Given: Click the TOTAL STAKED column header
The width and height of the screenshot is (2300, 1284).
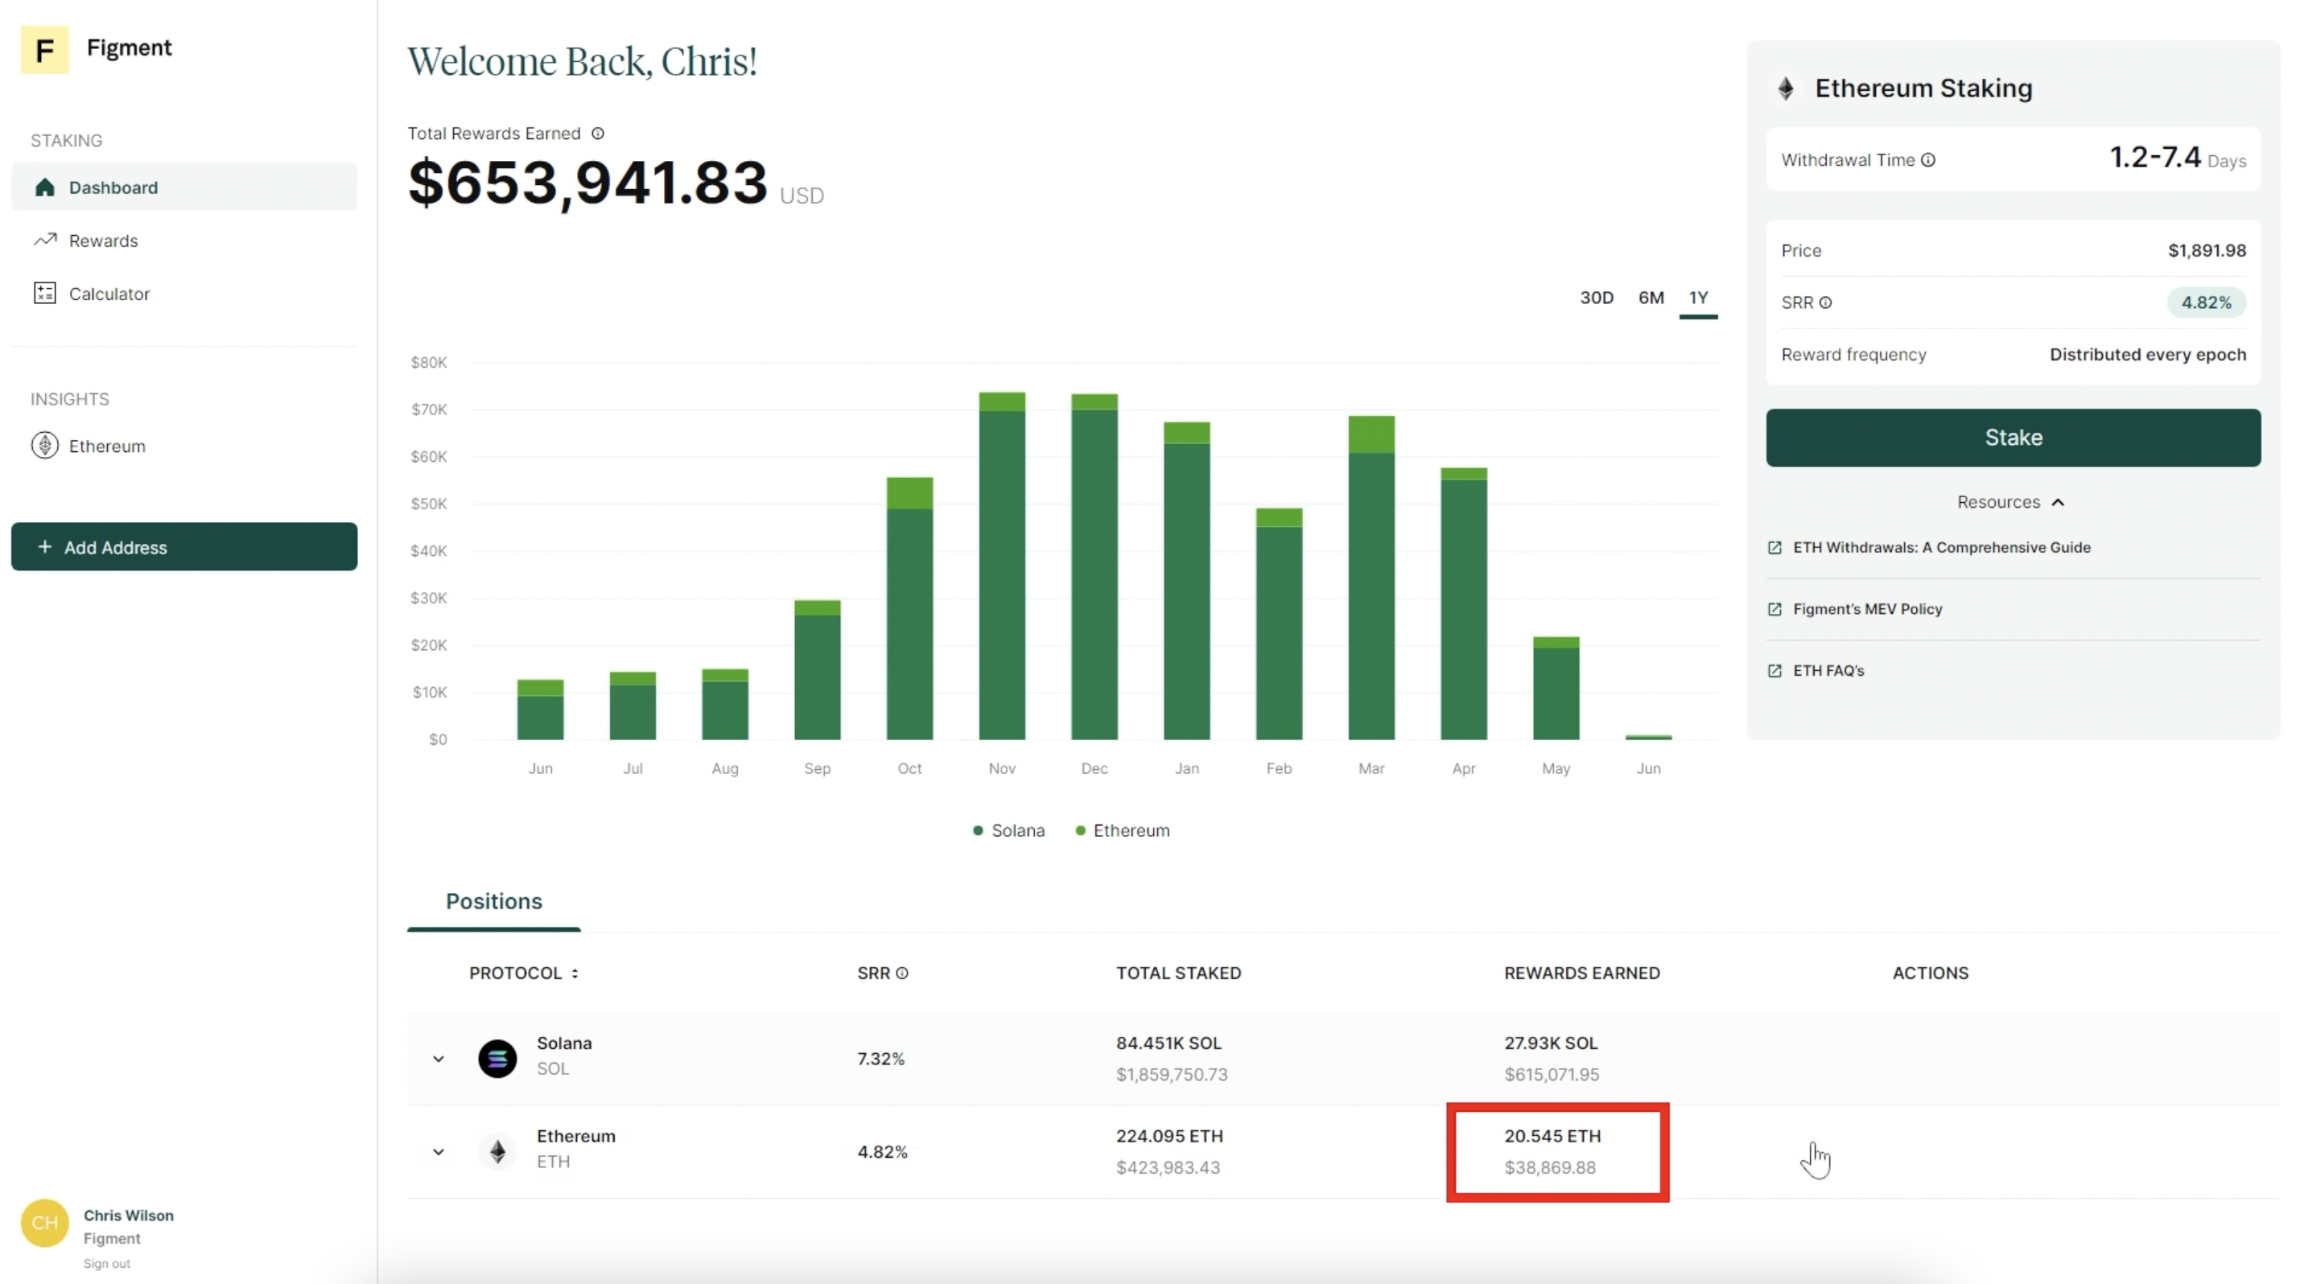Looking at the screenshot, I should coord(1179,973).
